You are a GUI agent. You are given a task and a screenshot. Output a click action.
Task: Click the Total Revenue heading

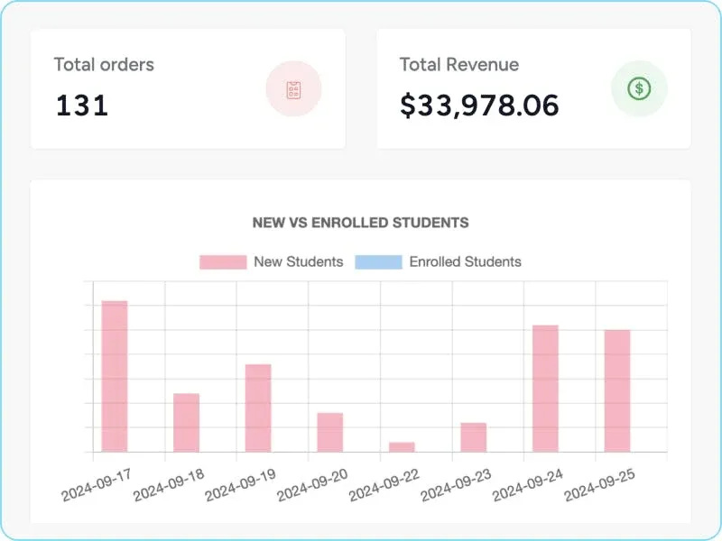[x=459, y=65]
